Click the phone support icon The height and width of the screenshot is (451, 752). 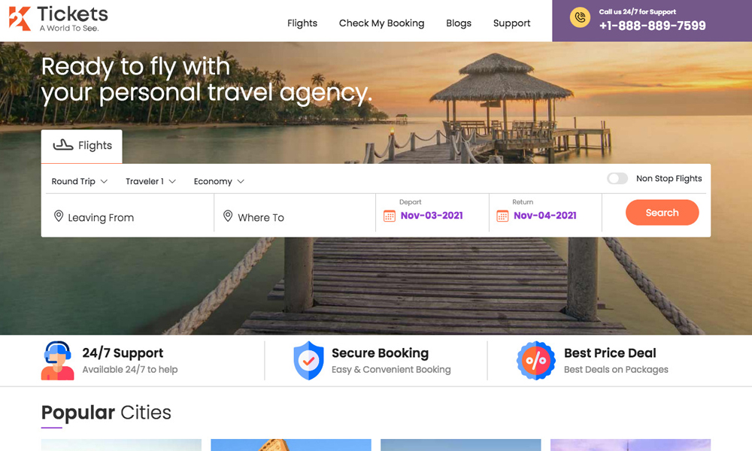580,18
